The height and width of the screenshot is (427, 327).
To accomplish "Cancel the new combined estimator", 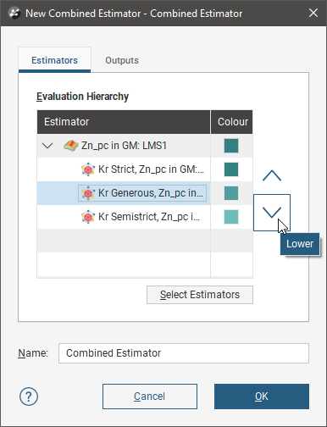I will [x=150, y=396].
